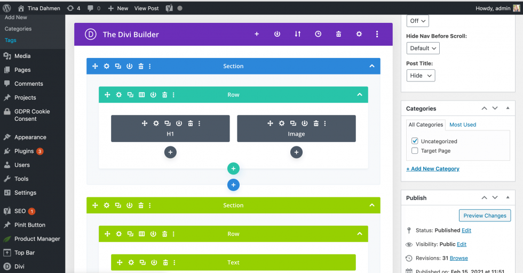This screenshot has height=273, width=523.
Task: Switch to All Categories tab
Action: coord(426,125)
